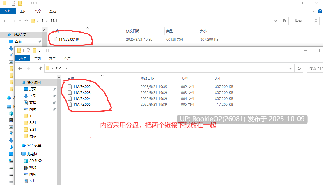This screenshot has width=323, height=185.
Task: Select file 11A.7z.003
Action: coord(82,92)
